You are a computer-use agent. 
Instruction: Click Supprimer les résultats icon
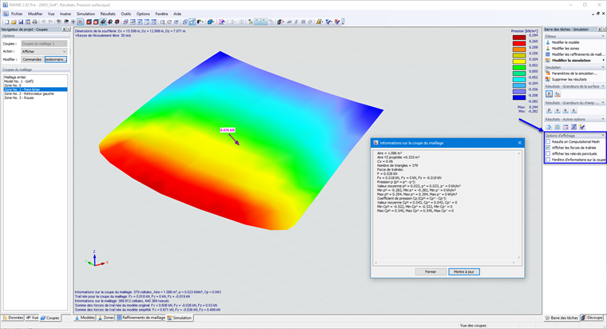pyautogui.click(x=548, y=79)
